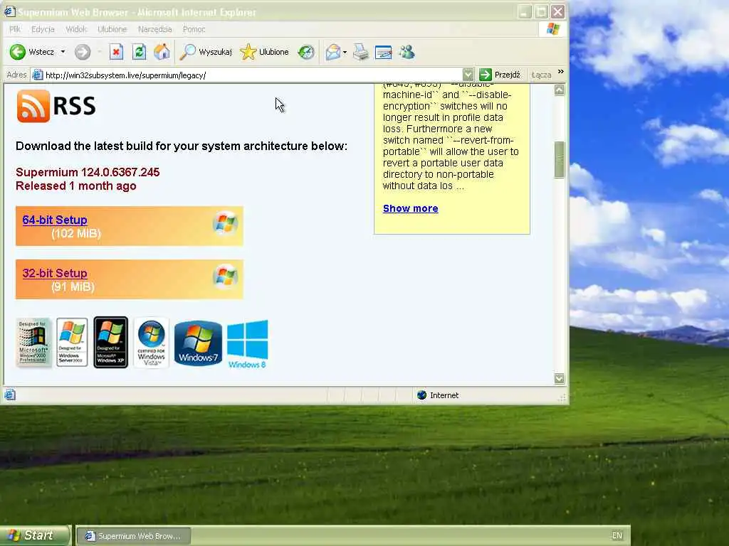This screenshot has height=546, width=729.
Task: Open the Messenger people icon
Action: pyautogui.click(x=407, y=52)
